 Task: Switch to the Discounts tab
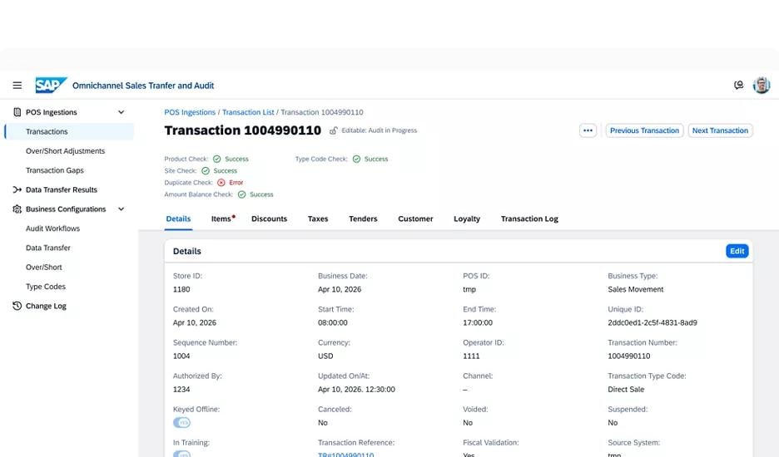coord(270,219)
